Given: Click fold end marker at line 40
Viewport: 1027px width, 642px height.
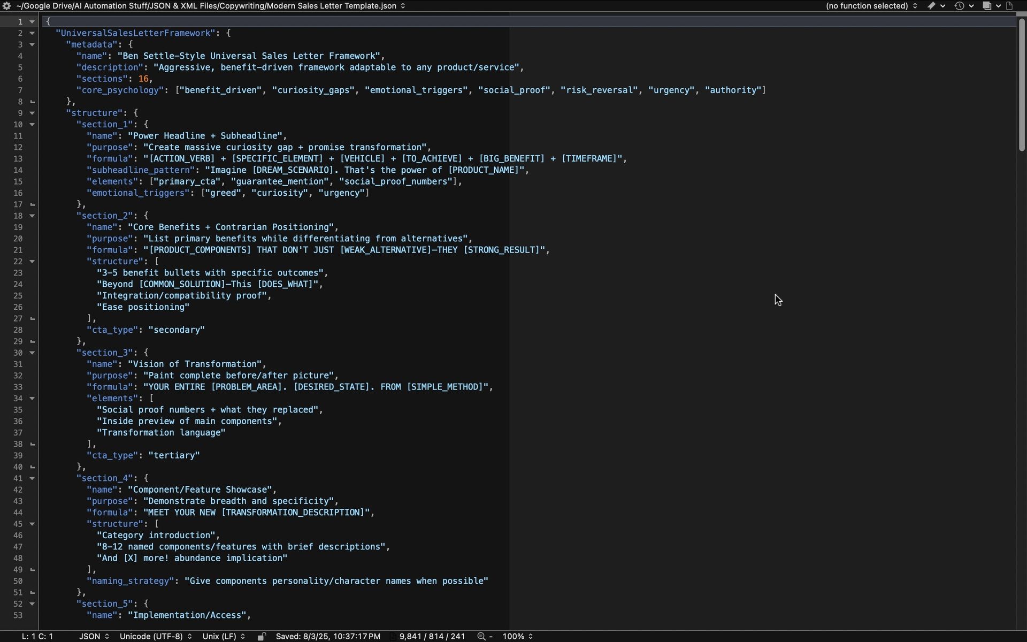Looking at the screenshot, I should [x=32, y=467].
